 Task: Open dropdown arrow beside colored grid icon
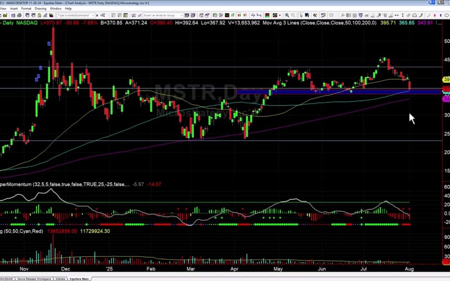(280, 15)
